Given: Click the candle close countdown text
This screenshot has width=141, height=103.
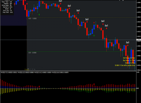Looking at the screenshot, I should [125, 65].
